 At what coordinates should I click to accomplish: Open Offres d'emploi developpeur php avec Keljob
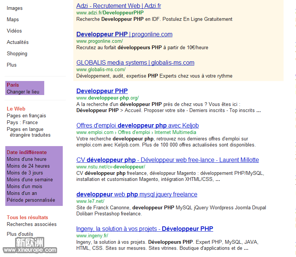point(138,126)
